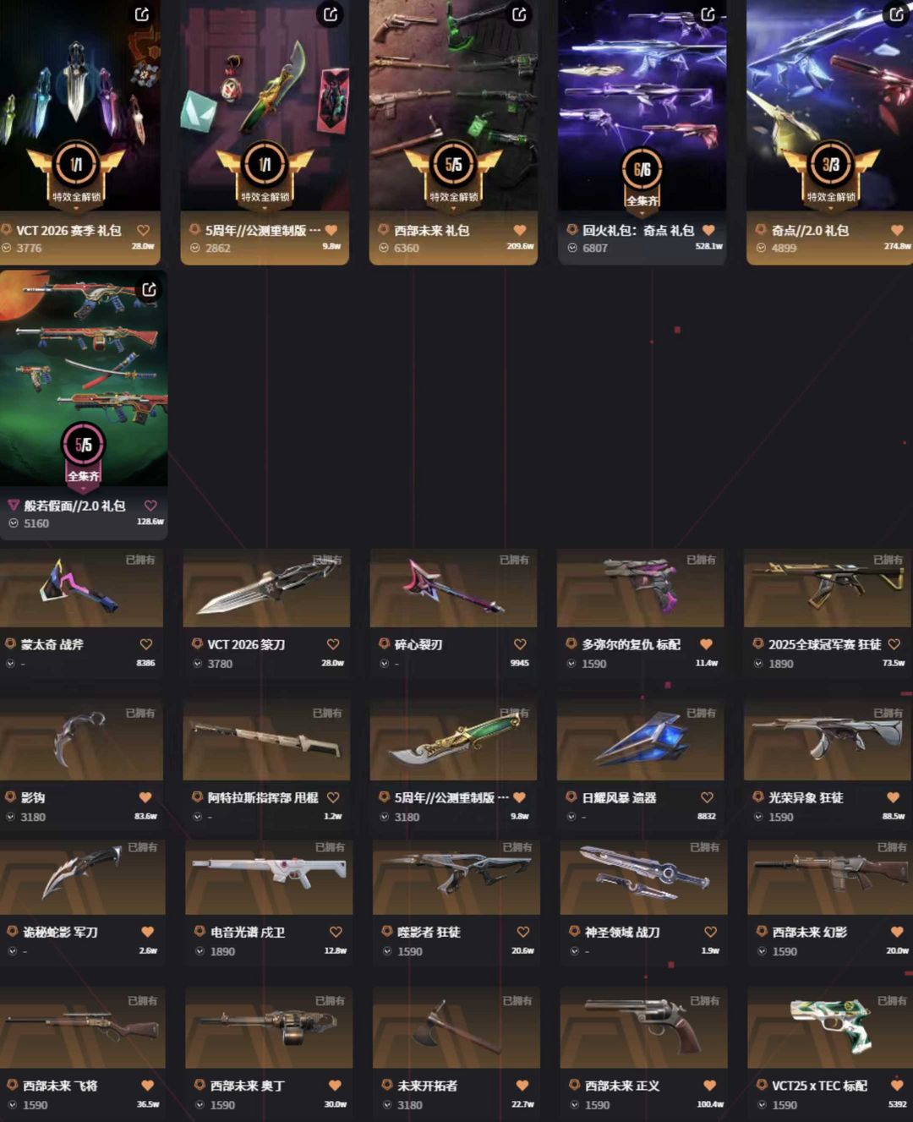Open the 奇点//2.0 礼包 bundle title

[x=810, y=230]
